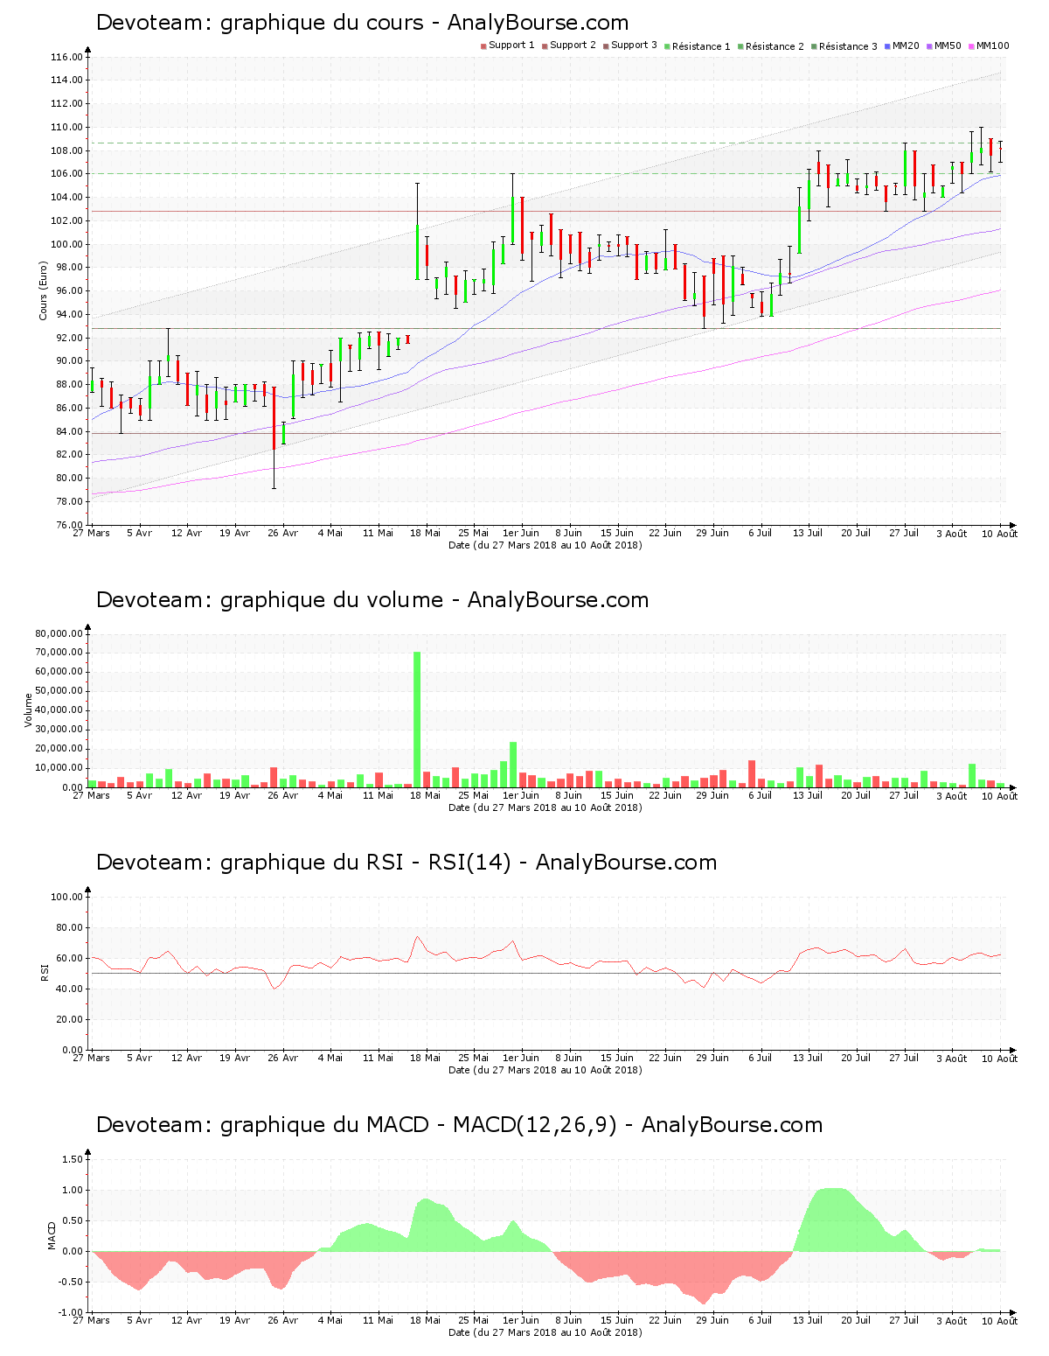Screen dimensions: 1049x1356
Task: Click '27 Mars' date on MACD chart
Action: point(91,1321)
